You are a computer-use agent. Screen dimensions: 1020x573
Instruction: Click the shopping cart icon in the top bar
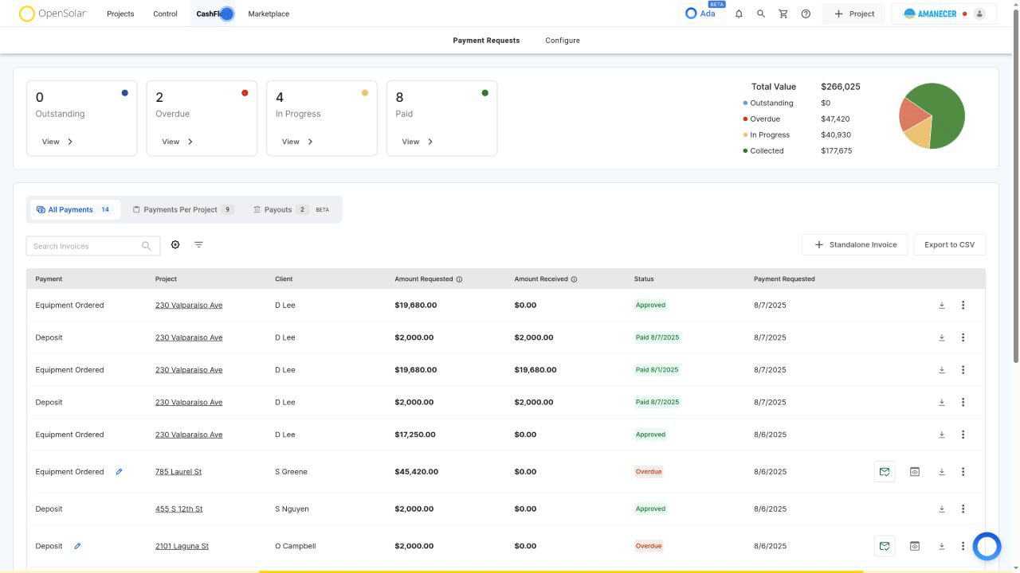coord(783,14)
